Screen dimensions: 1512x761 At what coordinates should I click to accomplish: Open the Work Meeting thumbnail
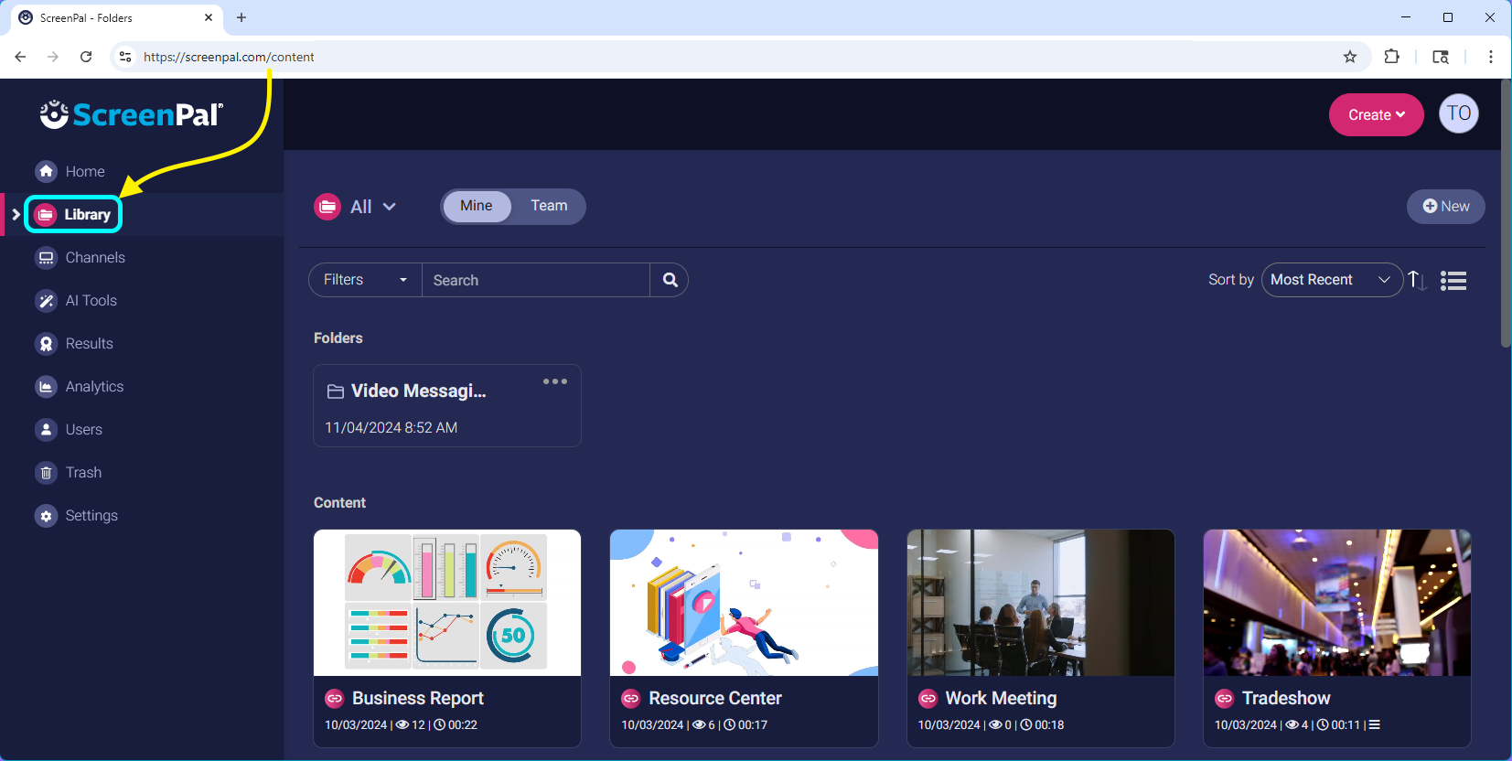pos(1040,603)
